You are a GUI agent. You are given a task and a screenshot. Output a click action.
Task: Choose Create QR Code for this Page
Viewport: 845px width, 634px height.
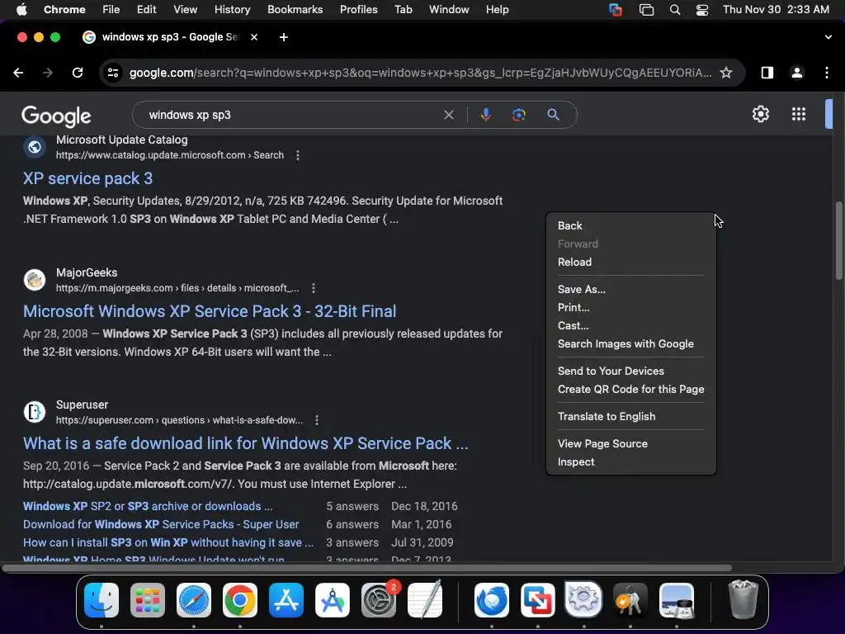pos(631,390)
